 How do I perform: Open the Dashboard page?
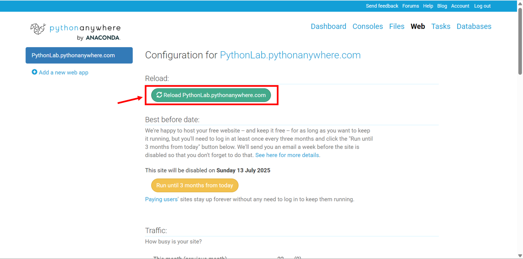point(328,26)
